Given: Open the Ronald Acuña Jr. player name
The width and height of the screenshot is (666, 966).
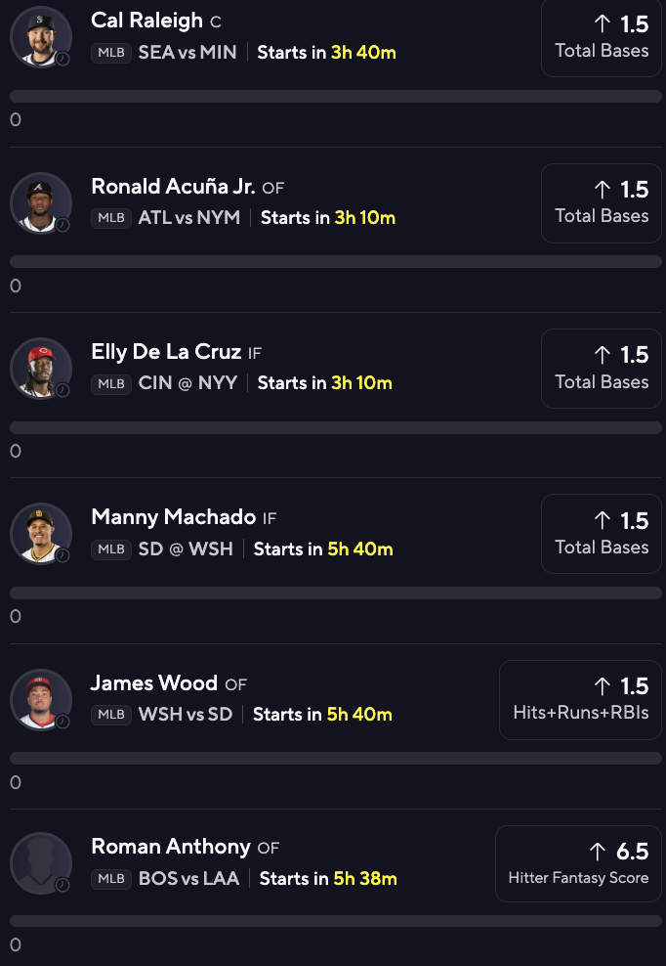Looking at the screenshot, I should [x=173, y=186].
